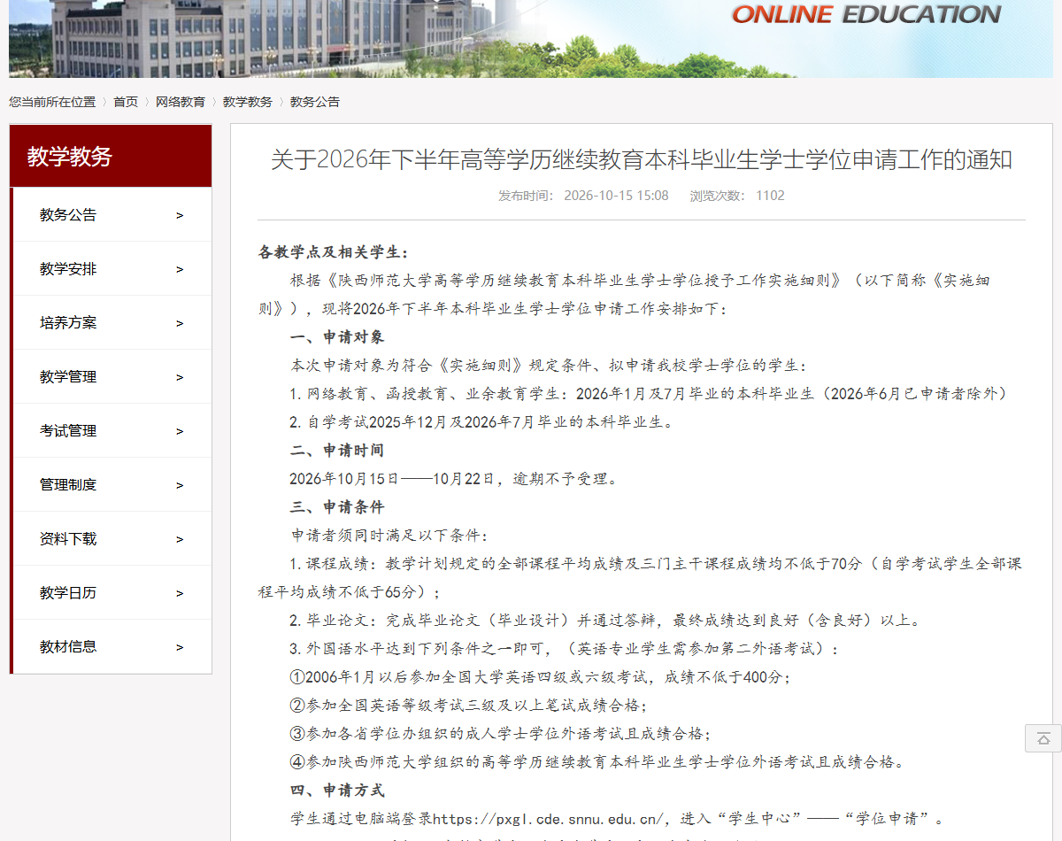The image size is (1062, 841).
Task: Click the line ③参加各省学位办组织的成人学士学位外语考试
Action: coord(500,734)
